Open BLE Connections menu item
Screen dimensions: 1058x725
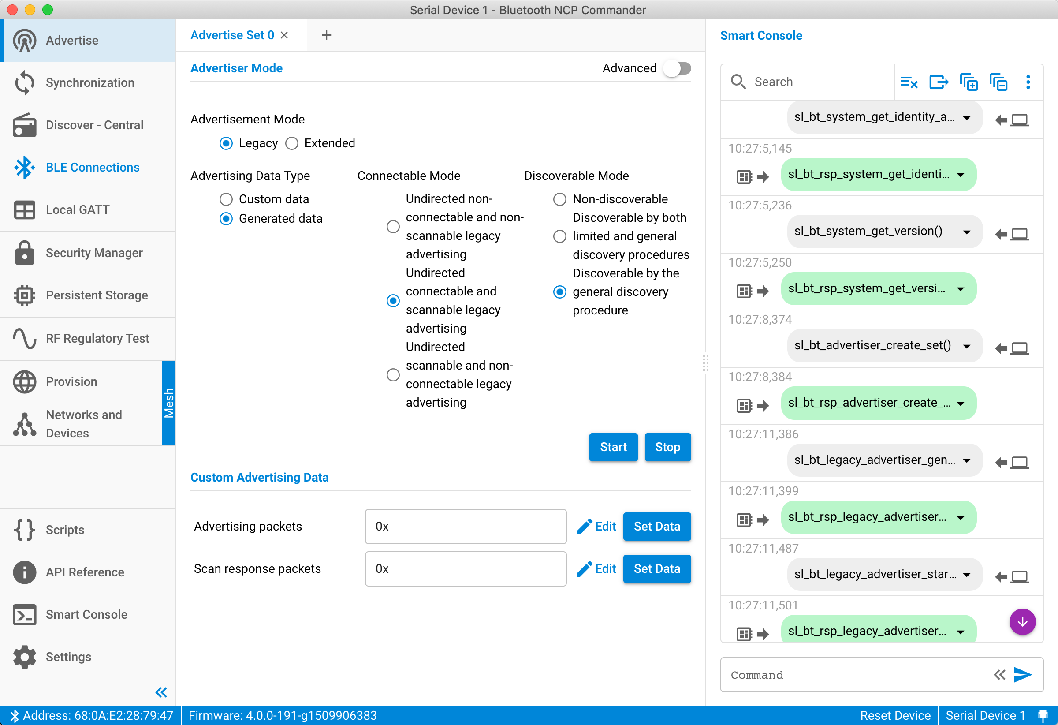pyautogui.click(x=88, y=167)
